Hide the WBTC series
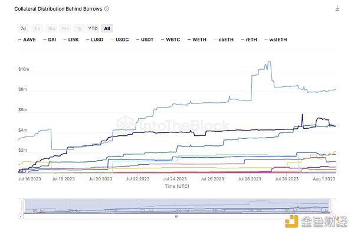The width and height of the screenshot is (354, 234). point(171,40)
